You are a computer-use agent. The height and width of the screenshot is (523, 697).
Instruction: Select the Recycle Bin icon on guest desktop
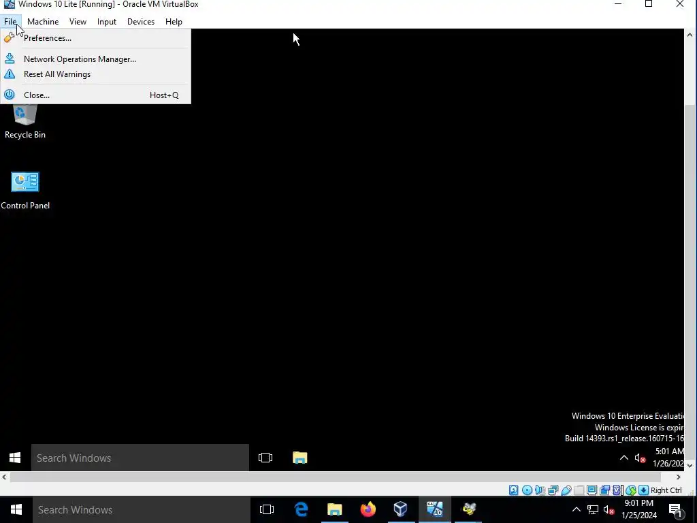point(25,121)
